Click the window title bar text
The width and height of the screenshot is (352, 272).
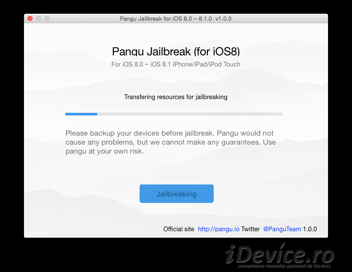176,19
